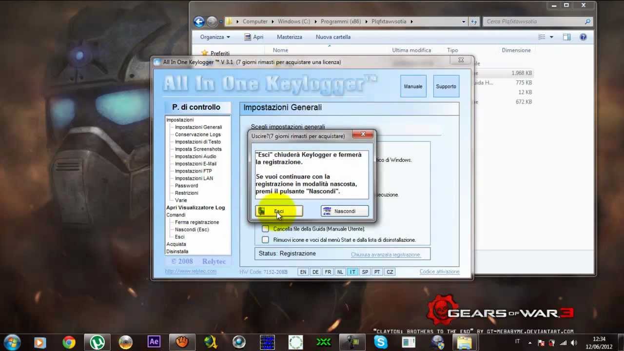
Task: Tick the Rimuovi icone e voci checkbox
Action: [x=265, y=240]
